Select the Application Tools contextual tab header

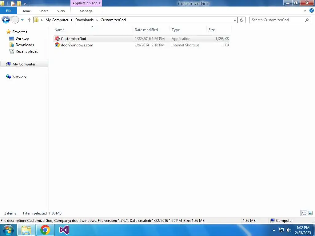(x=86, y=3)
